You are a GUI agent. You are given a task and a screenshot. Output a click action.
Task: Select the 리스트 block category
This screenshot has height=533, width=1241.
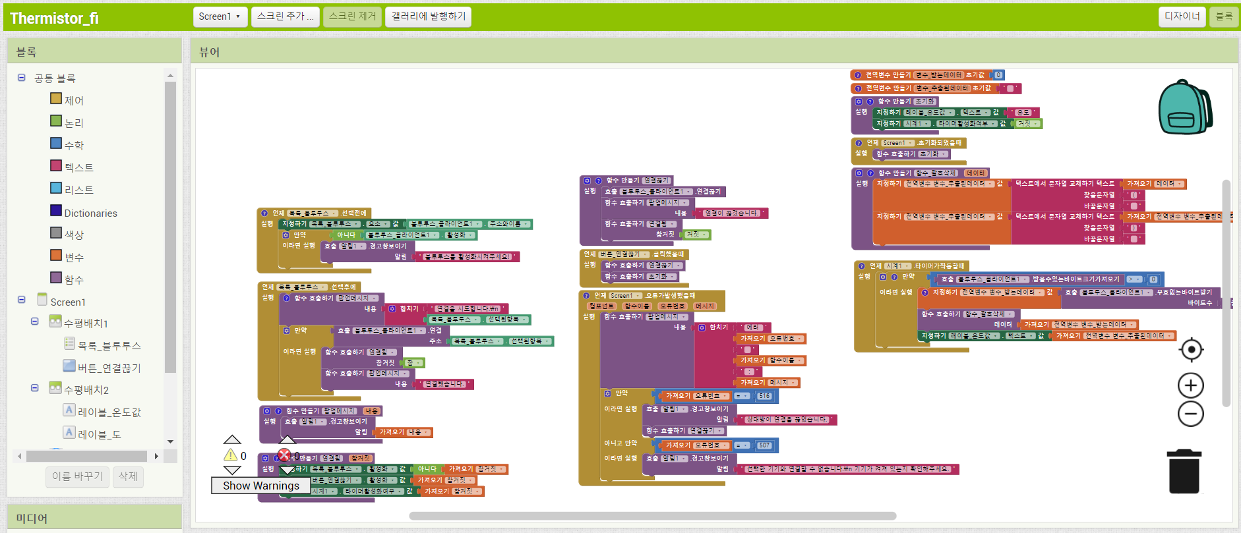pos(78,190)
